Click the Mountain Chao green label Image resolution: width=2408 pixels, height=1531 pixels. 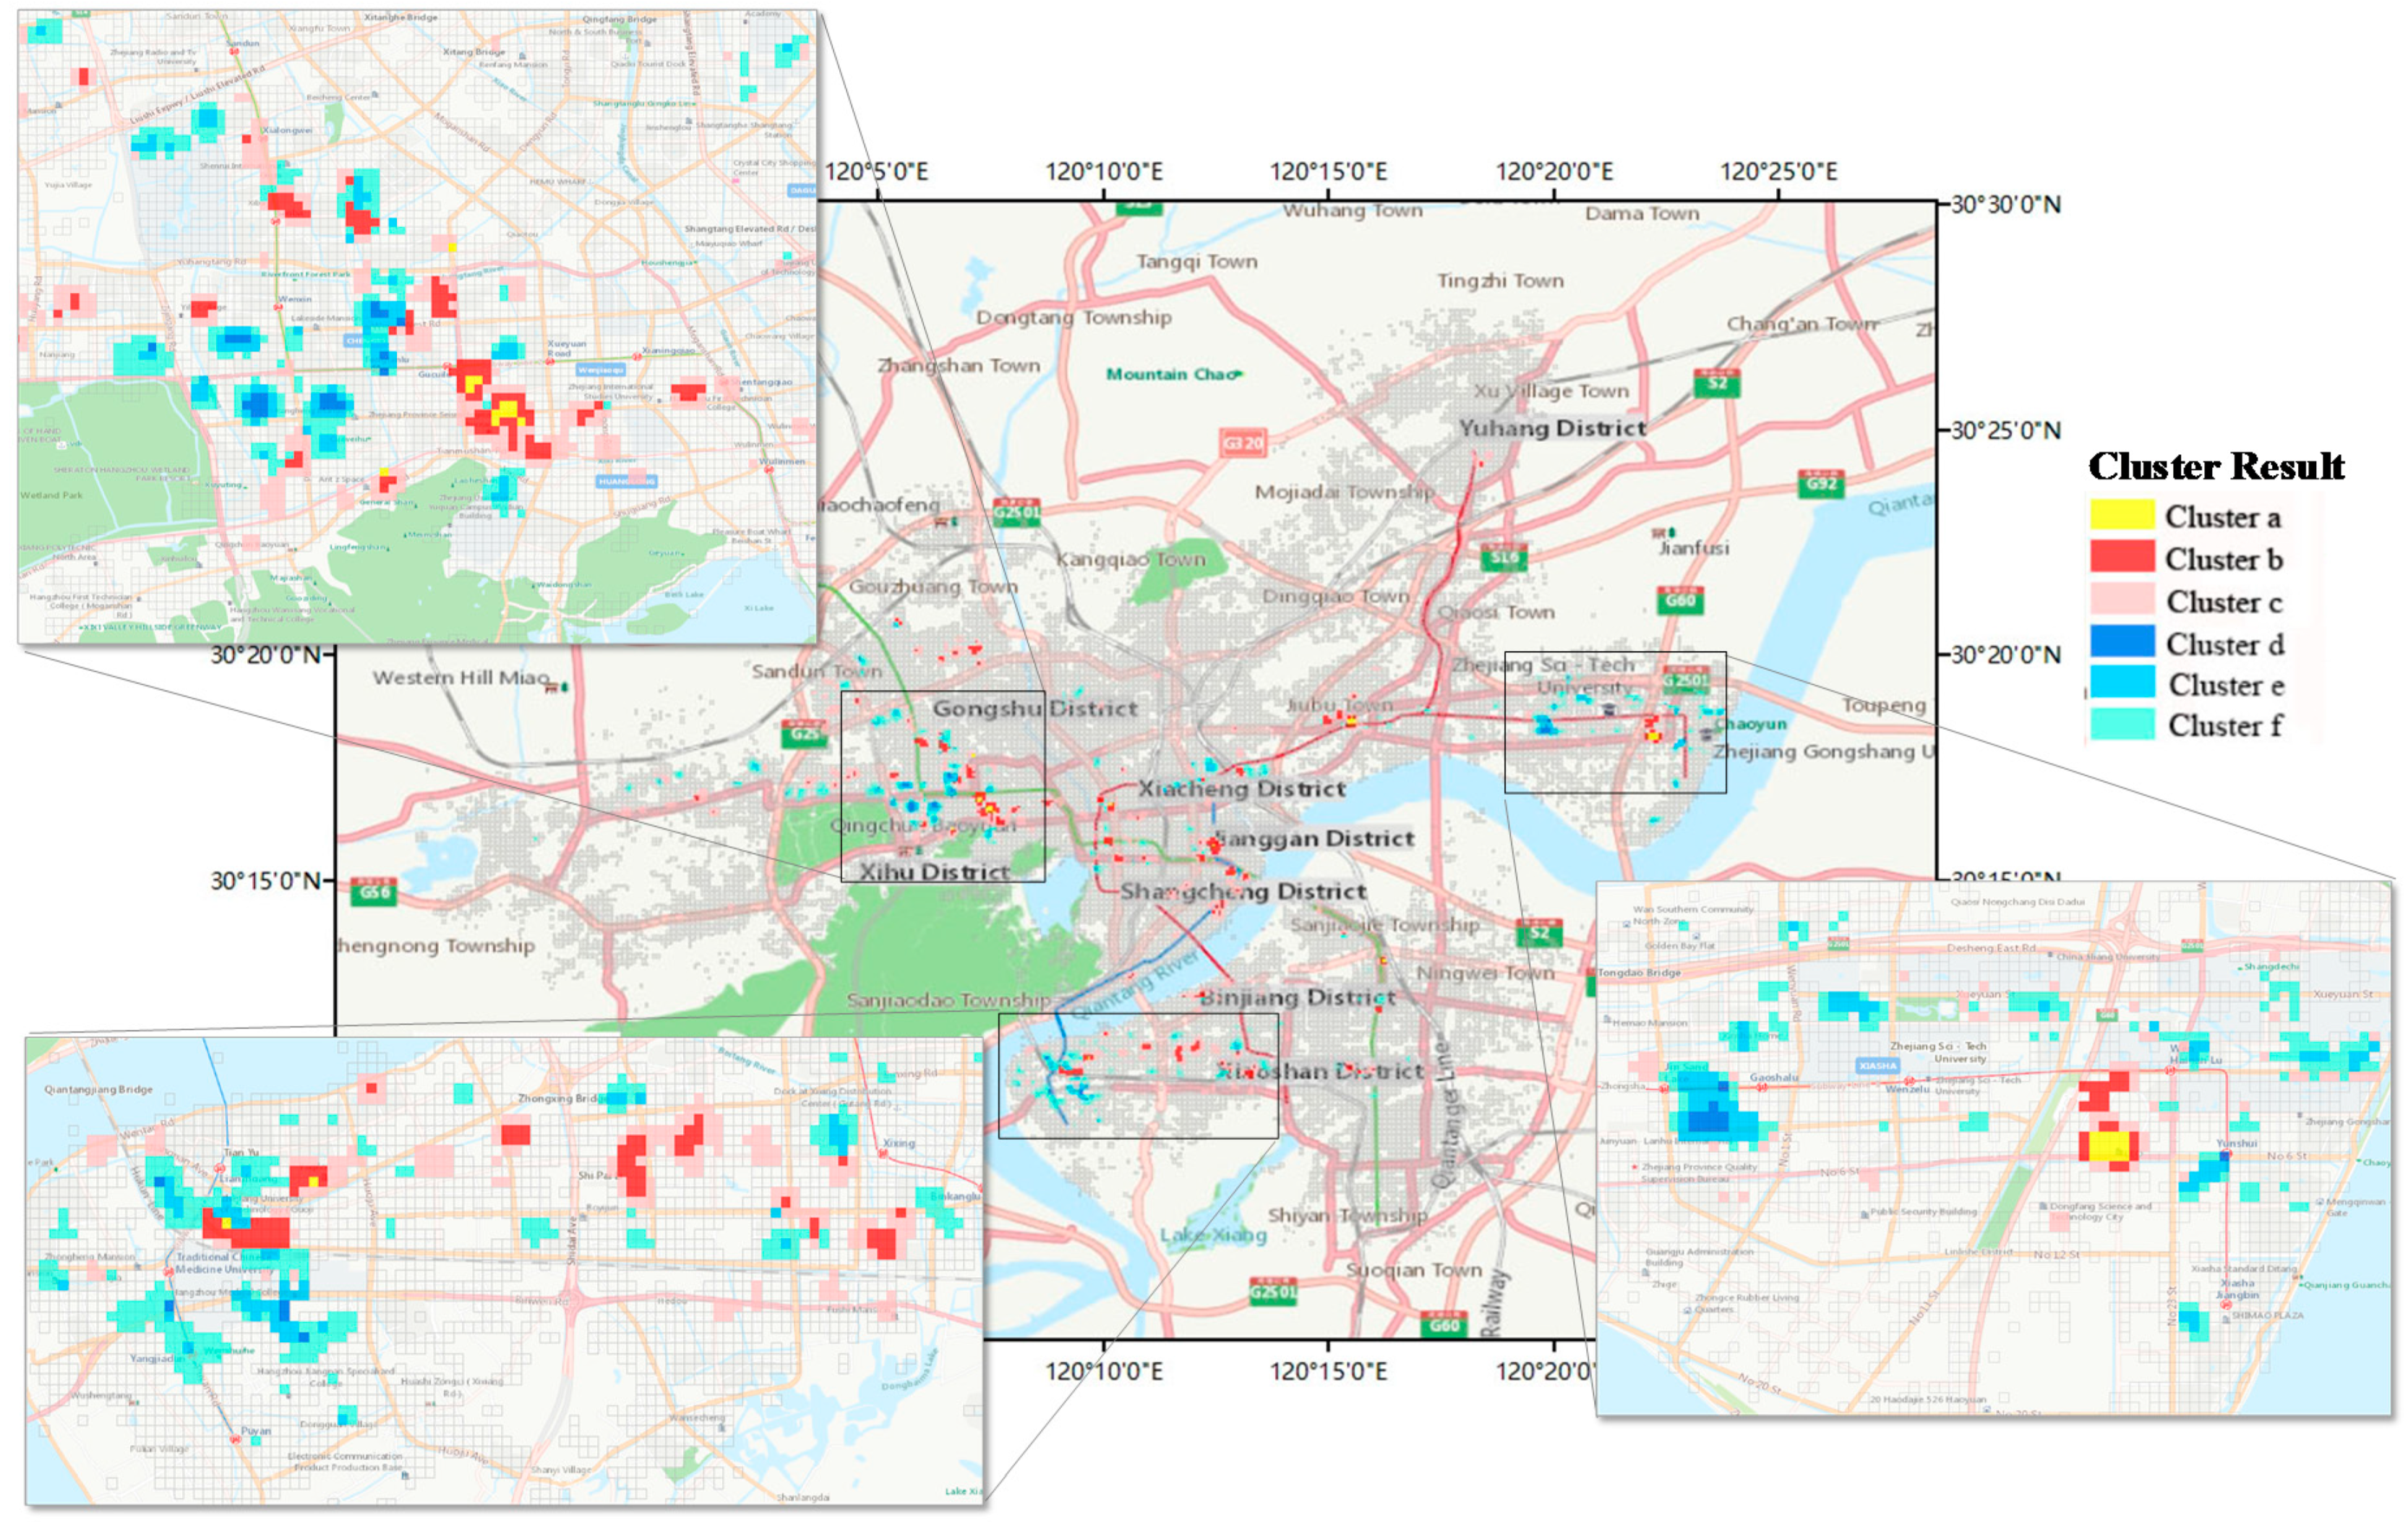pos(1173,374)
